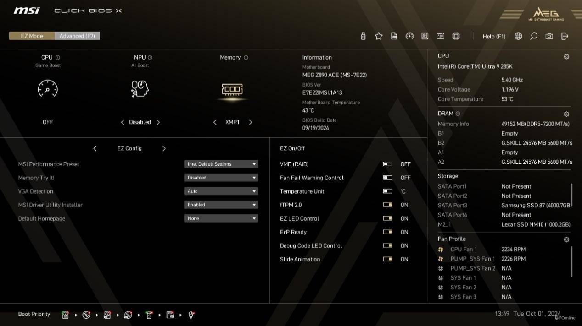Click the CPU Game Boost gauge icon

[x=48, y=88]
